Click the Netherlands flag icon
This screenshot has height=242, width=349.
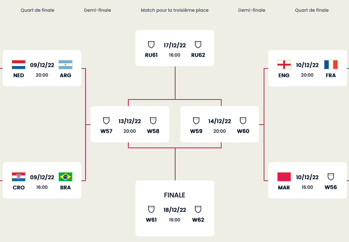click(x=19, y=65)
